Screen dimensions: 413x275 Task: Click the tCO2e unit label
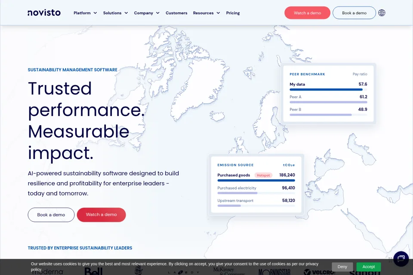click(x=289, y=165)
